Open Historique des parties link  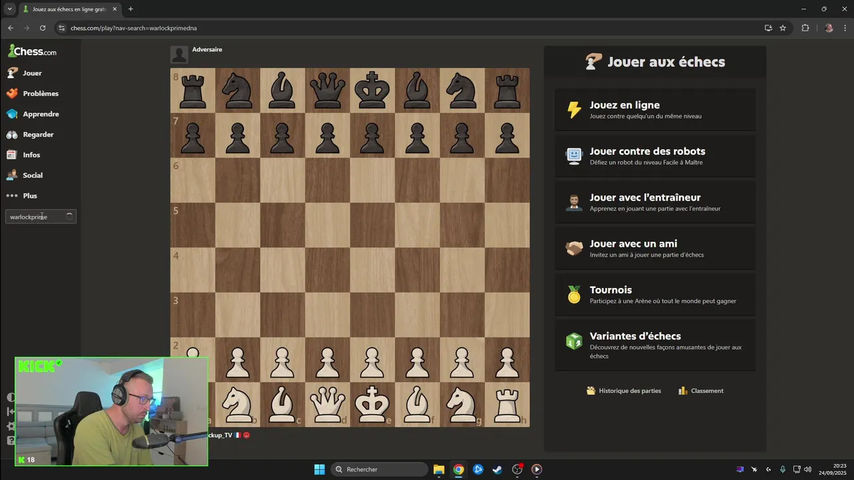[x=624, y=391]
